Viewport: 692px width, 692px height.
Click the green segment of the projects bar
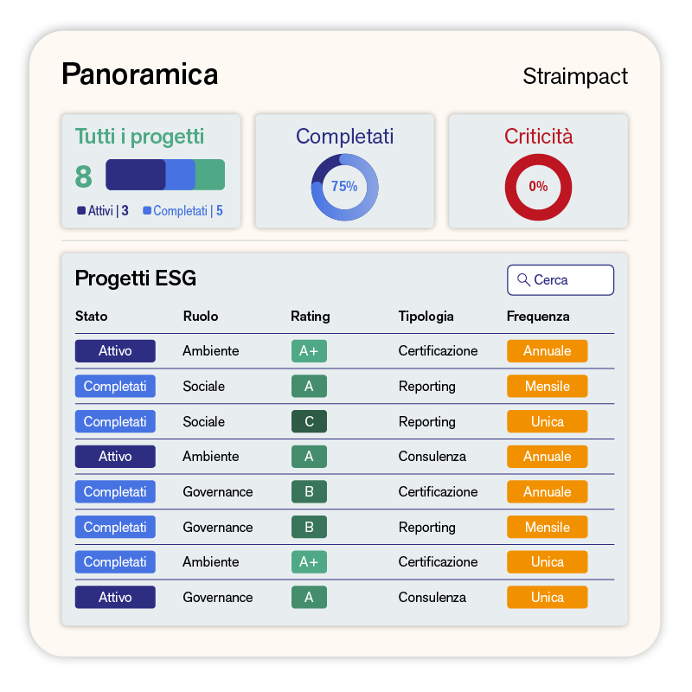click(210, 175)
